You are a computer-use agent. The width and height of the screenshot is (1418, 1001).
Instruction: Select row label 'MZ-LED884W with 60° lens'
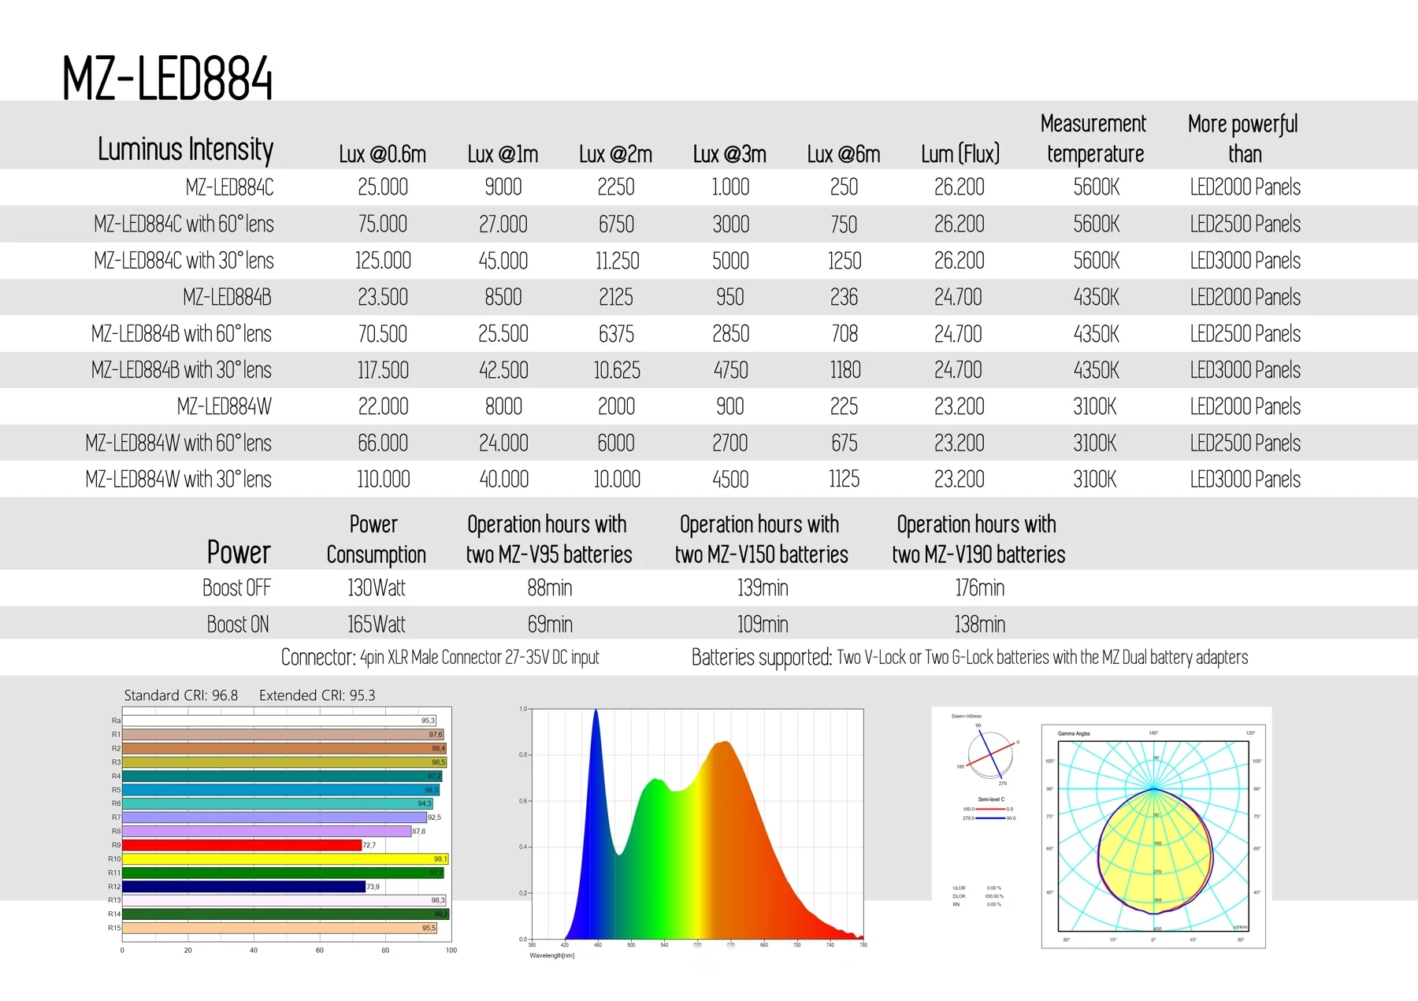tap(178, 443)
